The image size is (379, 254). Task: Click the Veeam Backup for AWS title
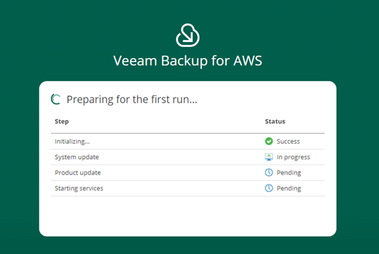(188, 61)
